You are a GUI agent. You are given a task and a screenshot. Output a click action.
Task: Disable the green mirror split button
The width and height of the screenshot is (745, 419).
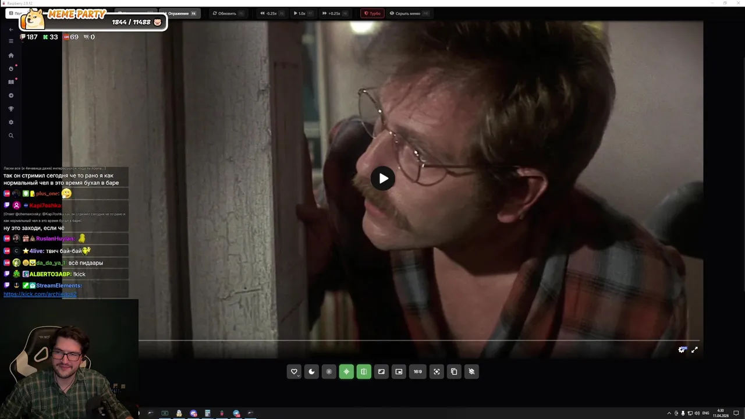click(364, 371)
